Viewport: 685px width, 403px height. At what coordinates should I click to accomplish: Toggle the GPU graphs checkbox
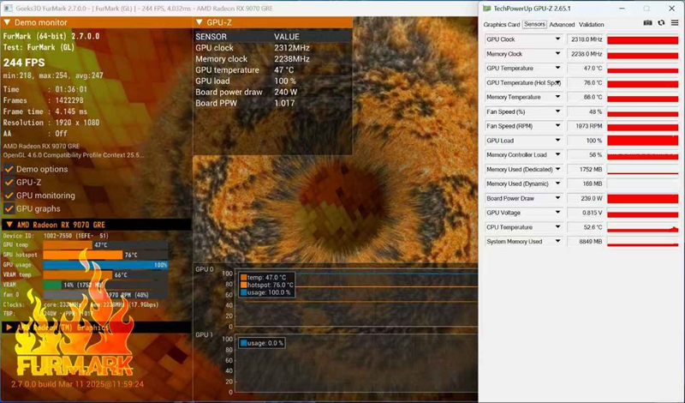pyautogui.click(x=9, y=208)
